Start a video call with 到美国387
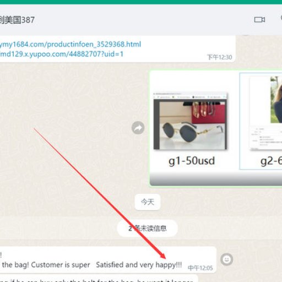This screenshot has width=282, height=282. (x=259, y=20)
